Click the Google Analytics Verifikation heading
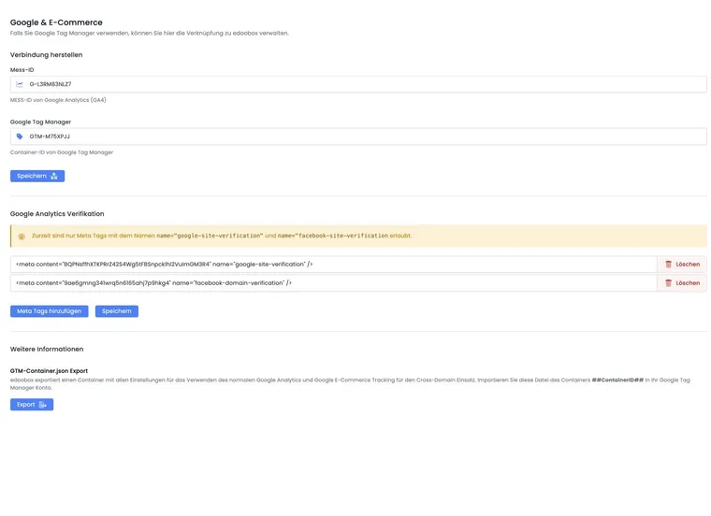The height and width of the screenshot is (516, 711). [x=57, y=214]
